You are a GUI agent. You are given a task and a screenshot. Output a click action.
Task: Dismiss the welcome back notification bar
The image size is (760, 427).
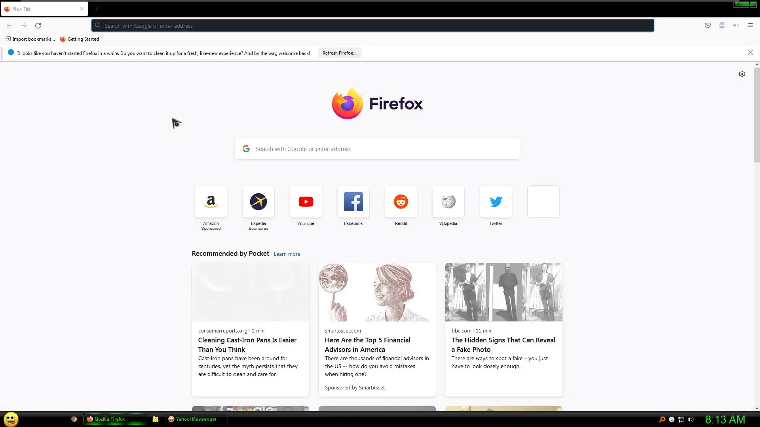(x=750, y=52)
